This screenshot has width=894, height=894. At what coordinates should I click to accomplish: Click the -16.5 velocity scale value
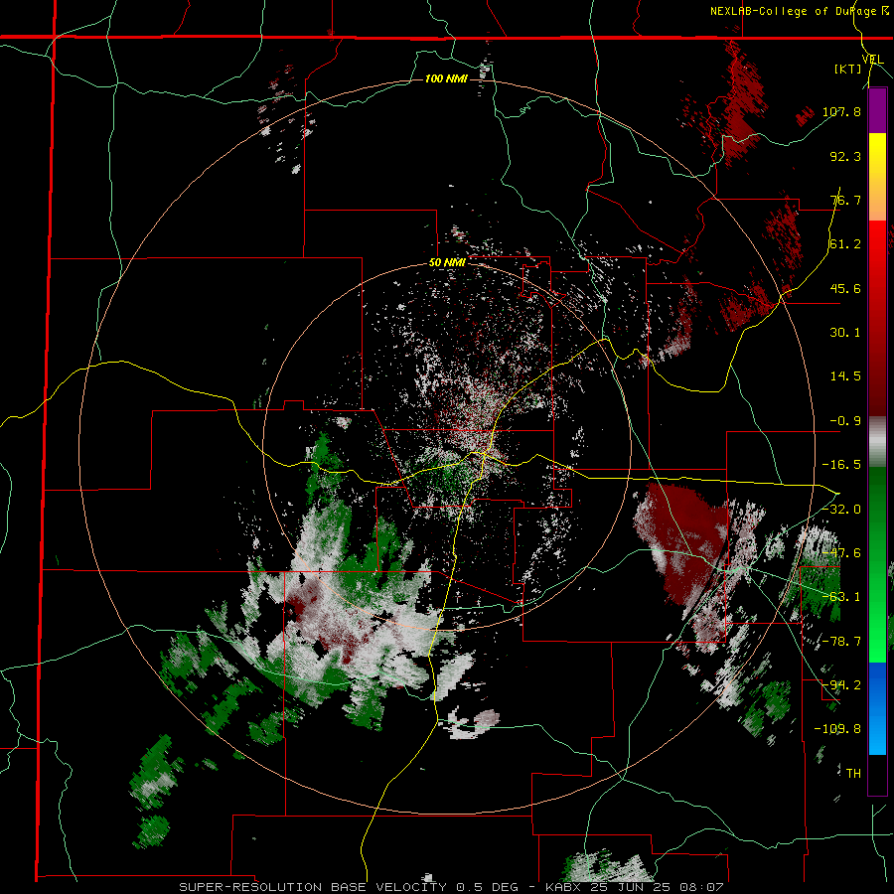tap(841, 465)
